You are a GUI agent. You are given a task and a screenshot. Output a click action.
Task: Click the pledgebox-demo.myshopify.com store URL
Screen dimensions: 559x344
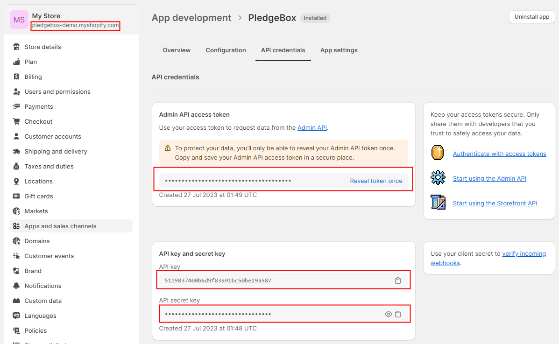(75, 25)
